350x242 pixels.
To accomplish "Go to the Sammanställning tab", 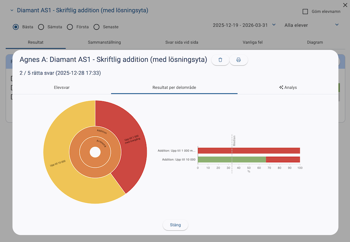I will 104,42.
